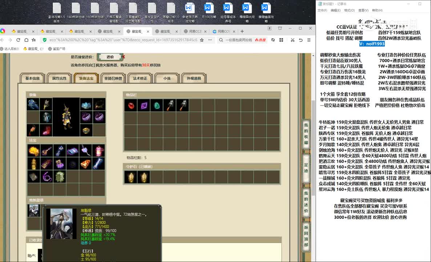The image size is (431, 262).
Task: Open the 坐骑召唤兽 tab
Action: [x=113, y=79]
